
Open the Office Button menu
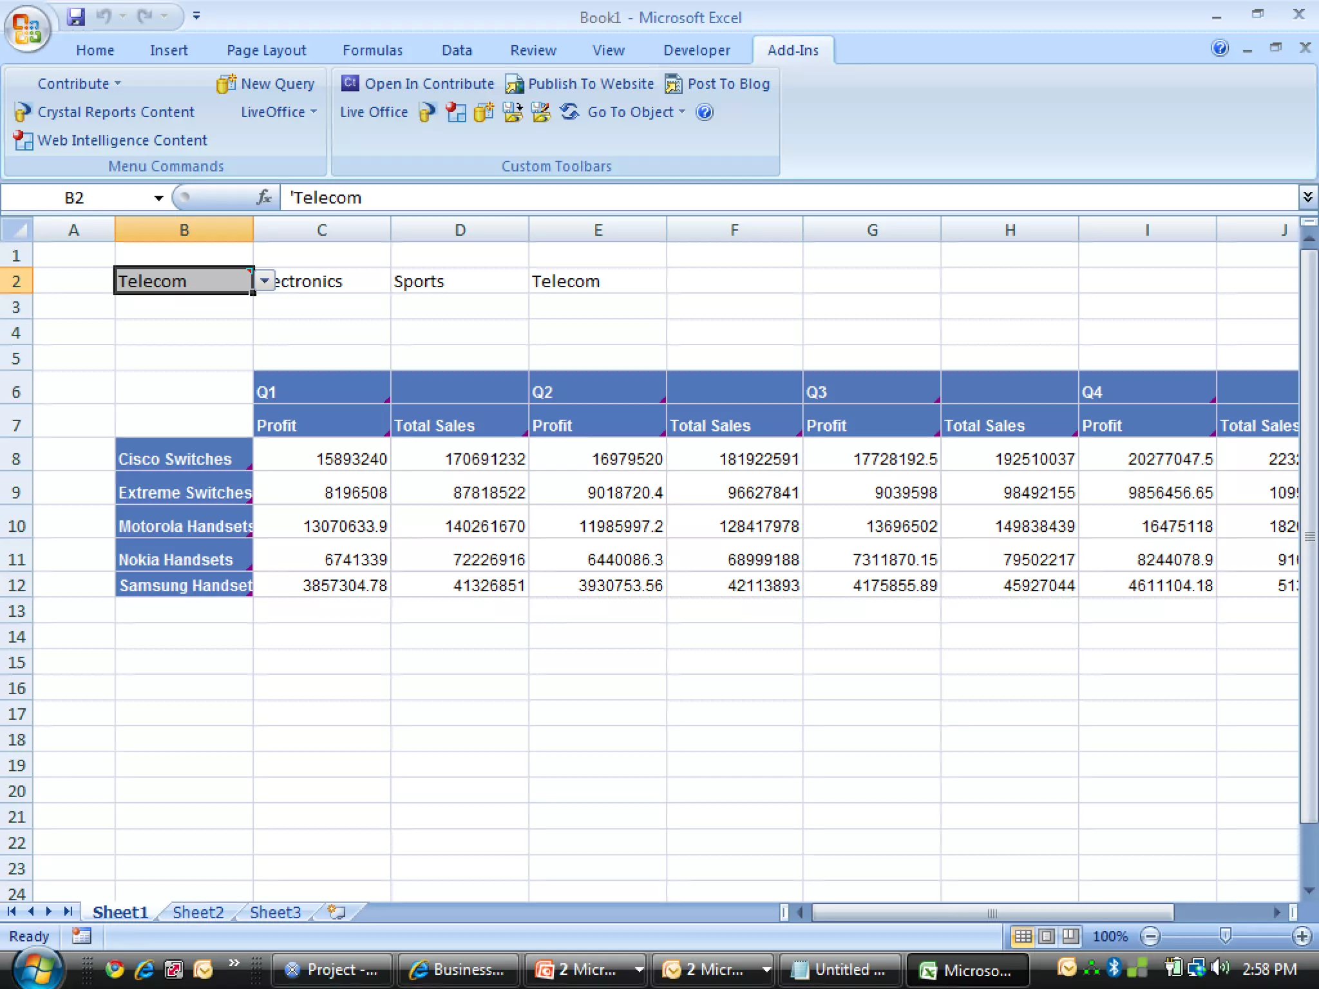[27, 28]
